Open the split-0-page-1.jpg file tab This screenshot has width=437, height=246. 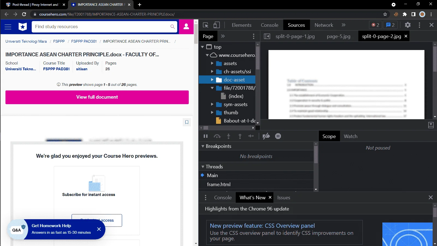click(x=295, y=36)
